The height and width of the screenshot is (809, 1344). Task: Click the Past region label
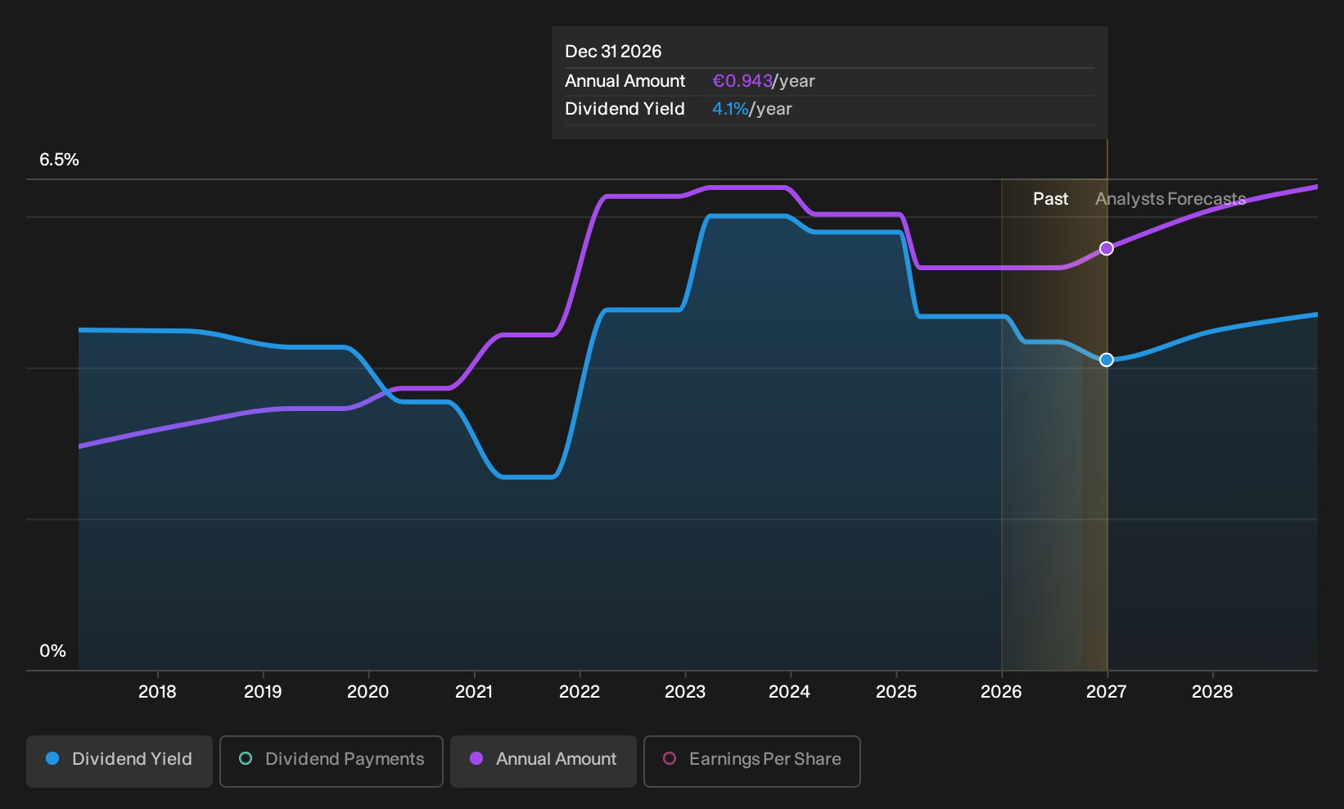click(1050, 199)
